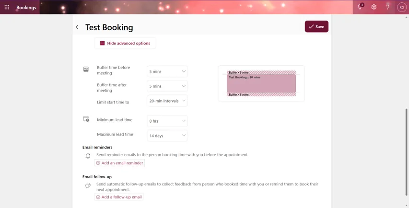Open Minimum lead time dropdown

point(167,121)
